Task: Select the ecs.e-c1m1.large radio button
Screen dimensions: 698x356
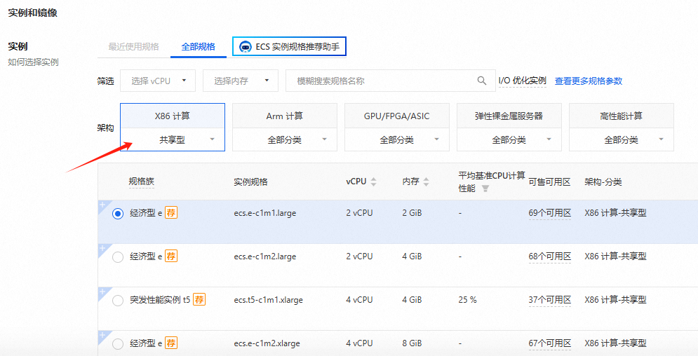Action: click(x=118, y=214)
